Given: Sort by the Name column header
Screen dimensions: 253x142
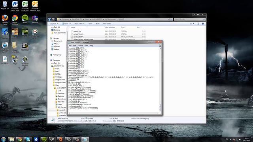Looking at the screenshot, I should (x=73, y=28).
